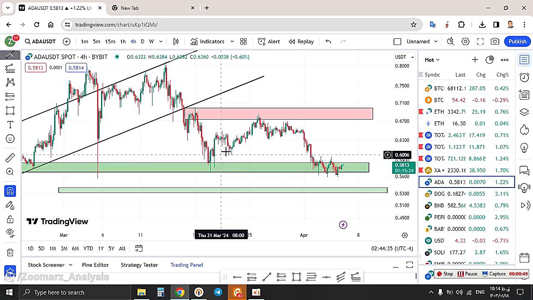Maximize the bottom panel

[410, 265]
